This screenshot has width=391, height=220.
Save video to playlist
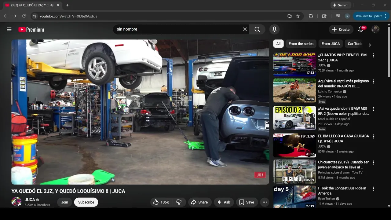[247, 202]
